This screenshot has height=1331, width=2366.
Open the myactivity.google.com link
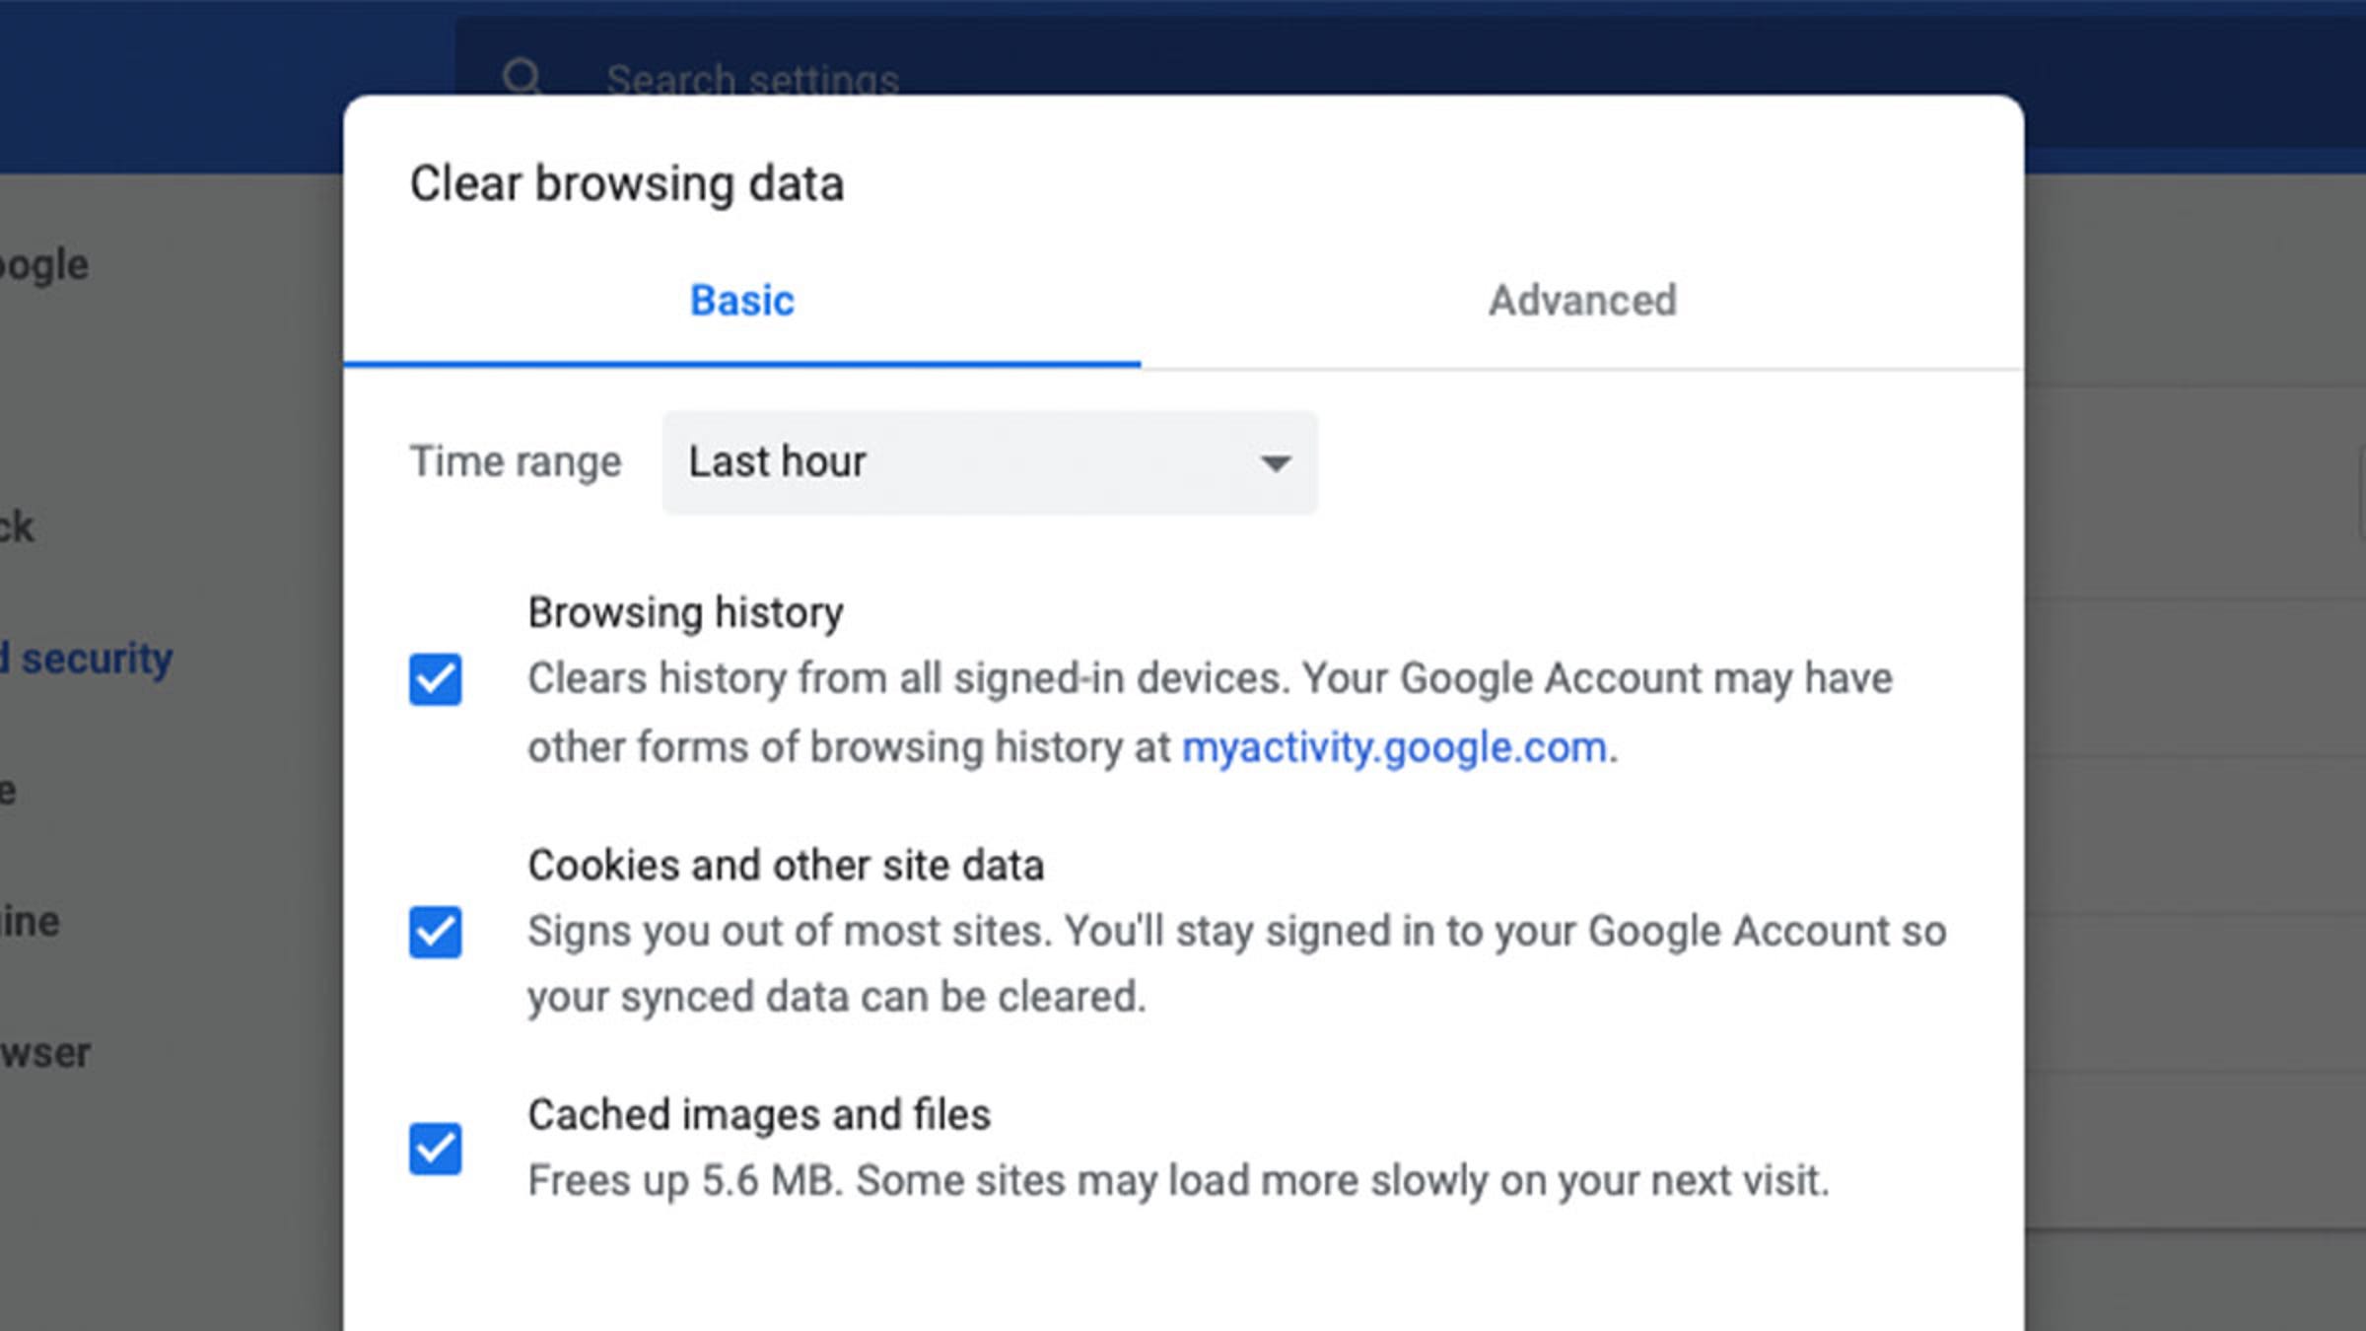coord(1394,747)
